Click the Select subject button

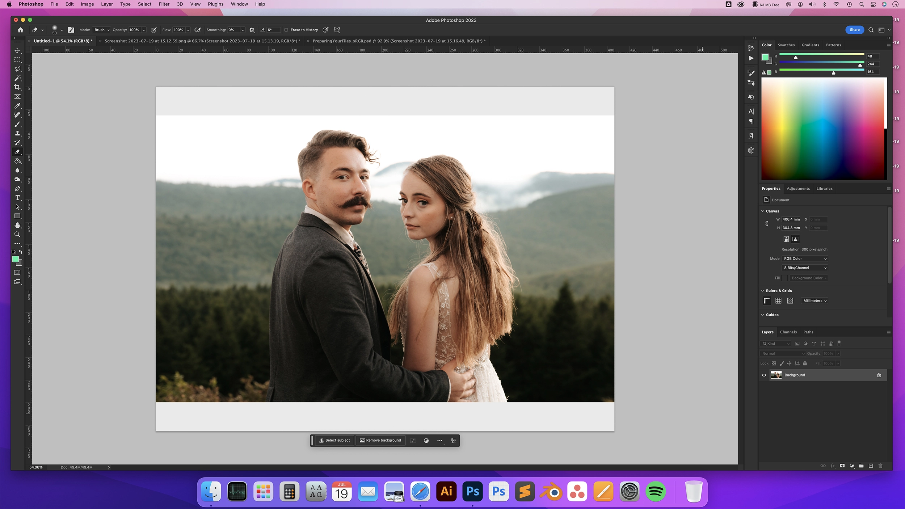coord(334,440)
